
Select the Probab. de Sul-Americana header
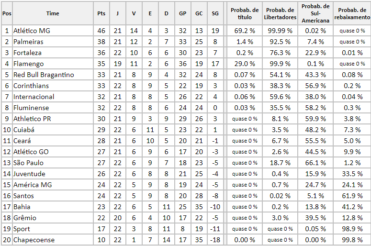pyautogui.click(x=315, y=13)
